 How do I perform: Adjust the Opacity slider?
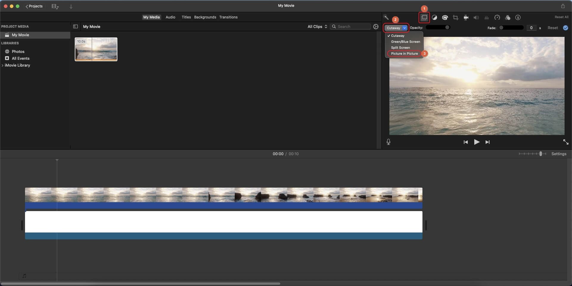(438, 27)
